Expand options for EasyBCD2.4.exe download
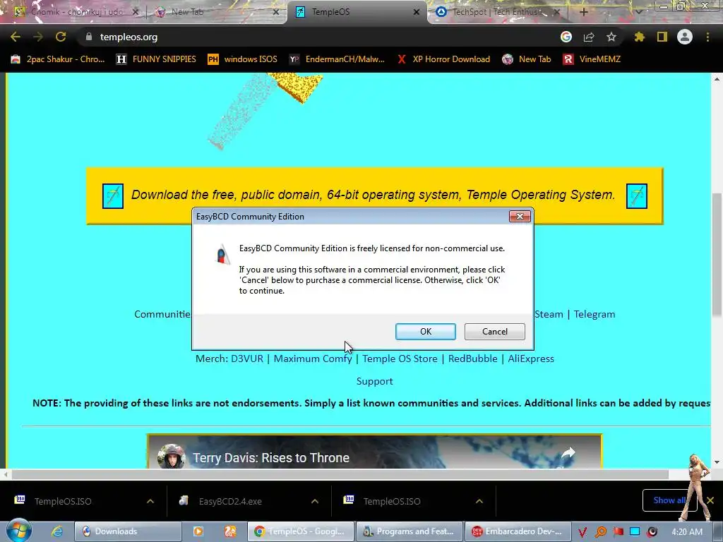The image size is (723, 542). [x=315, y=501]
